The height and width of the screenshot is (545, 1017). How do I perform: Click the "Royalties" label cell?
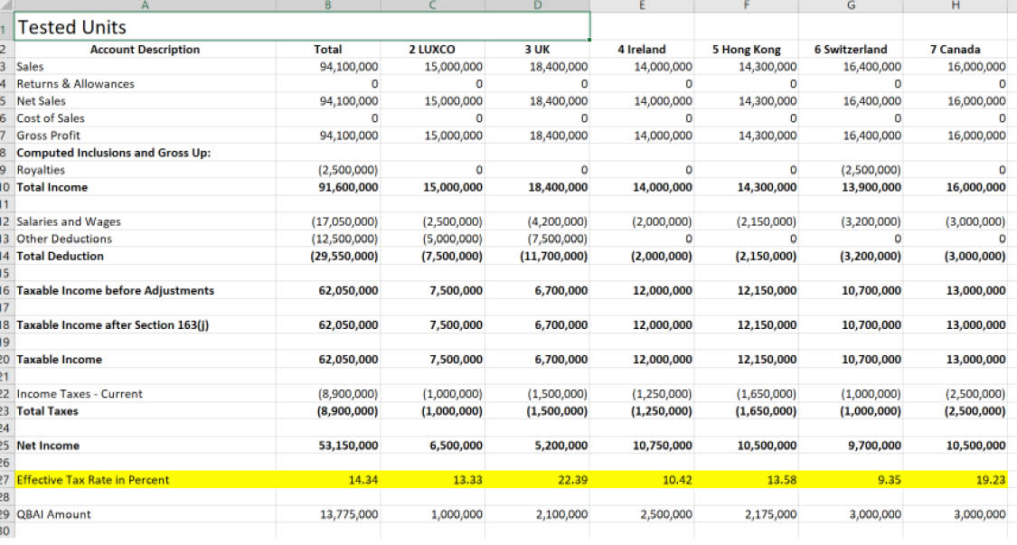pyautogui.click(x=145, y=170)
